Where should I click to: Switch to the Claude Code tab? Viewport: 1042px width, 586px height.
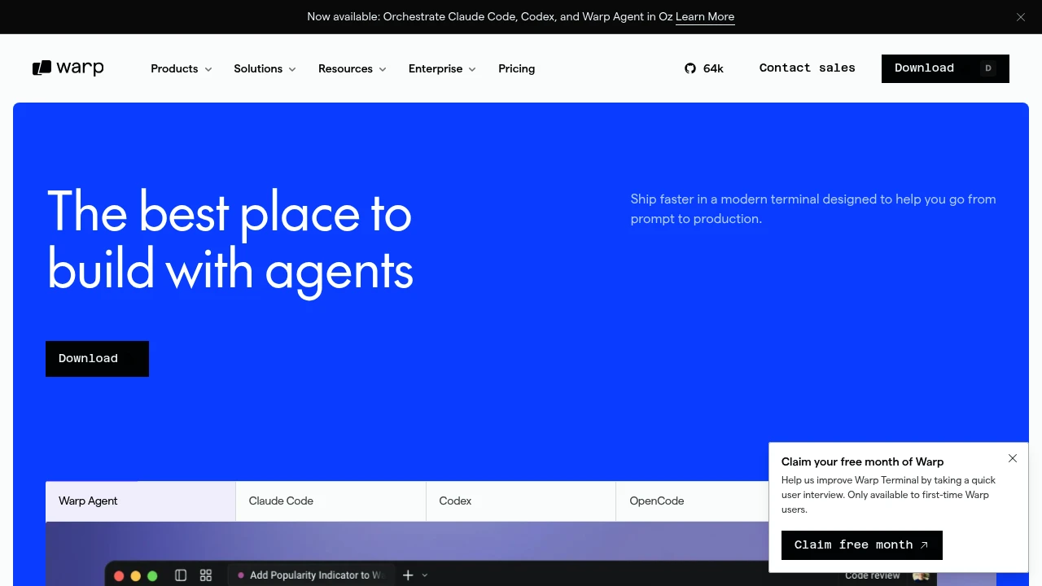tap(331, 501)
